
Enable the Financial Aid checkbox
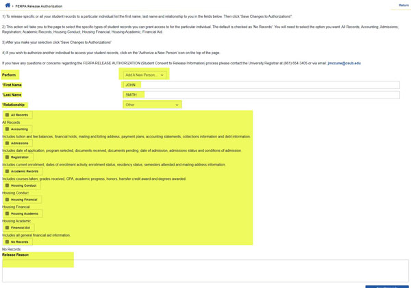pyautogui.click(x=8, y=228)
